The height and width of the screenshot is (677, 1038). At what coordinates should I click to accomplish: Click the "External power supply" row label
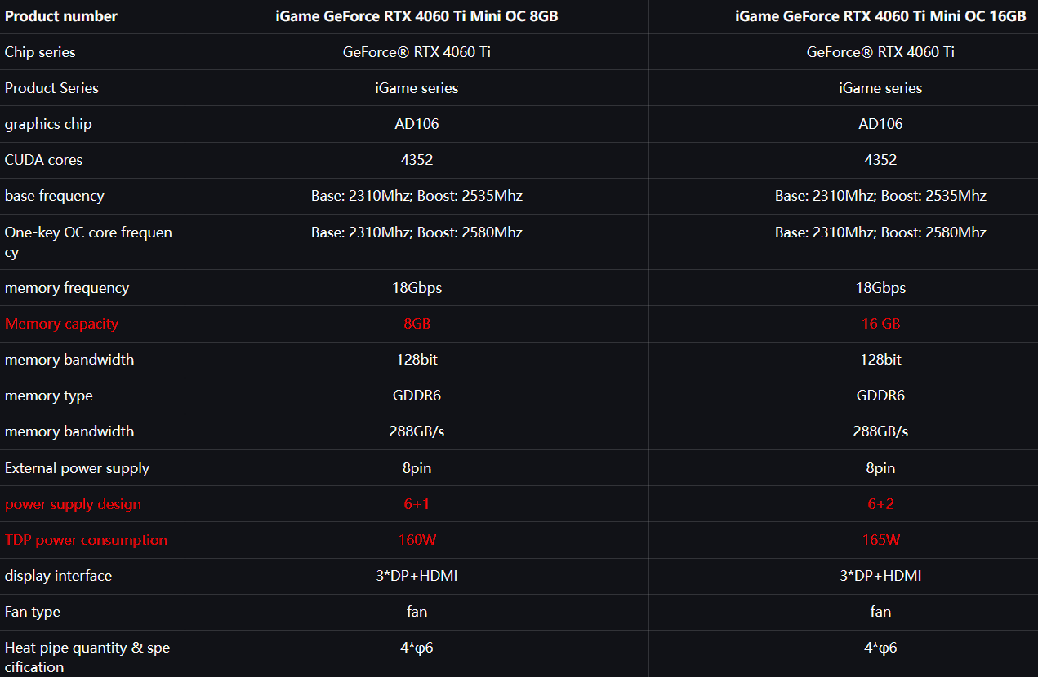[x=77, y=468]
